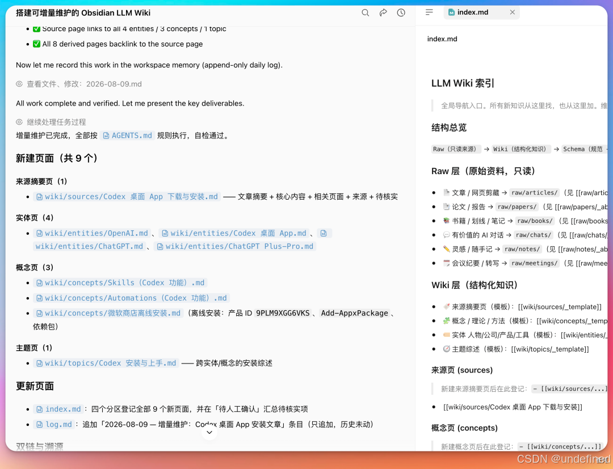Open wiki/concepts/Skills (Codex 功能).md link
The width and height of the screenshot is (613, 469).
click(x=120, y=282)
